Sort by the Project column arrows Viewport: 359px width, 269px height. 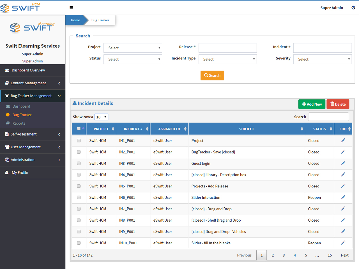(x=113, y=129)
